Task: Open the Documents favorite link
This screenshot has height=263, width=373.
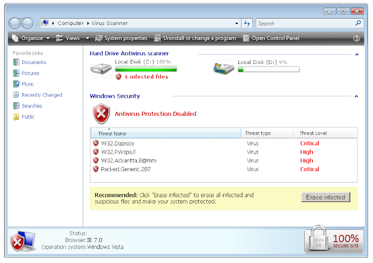Action: tap(34, 62)
